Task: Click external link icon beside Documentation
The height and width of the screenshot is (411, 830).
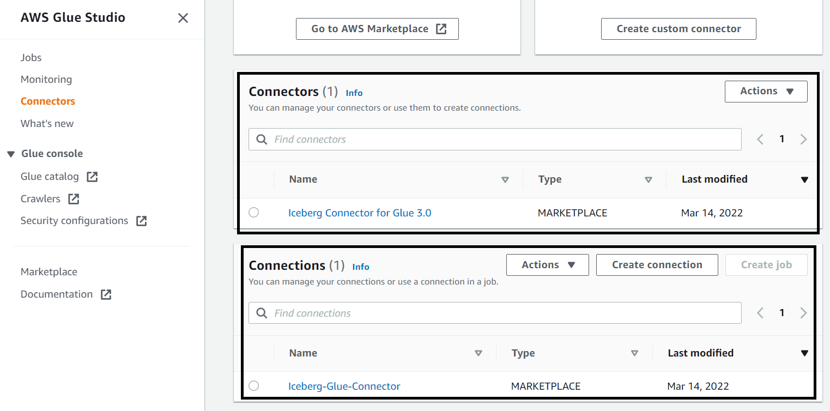Action: [x=106, y=294]
